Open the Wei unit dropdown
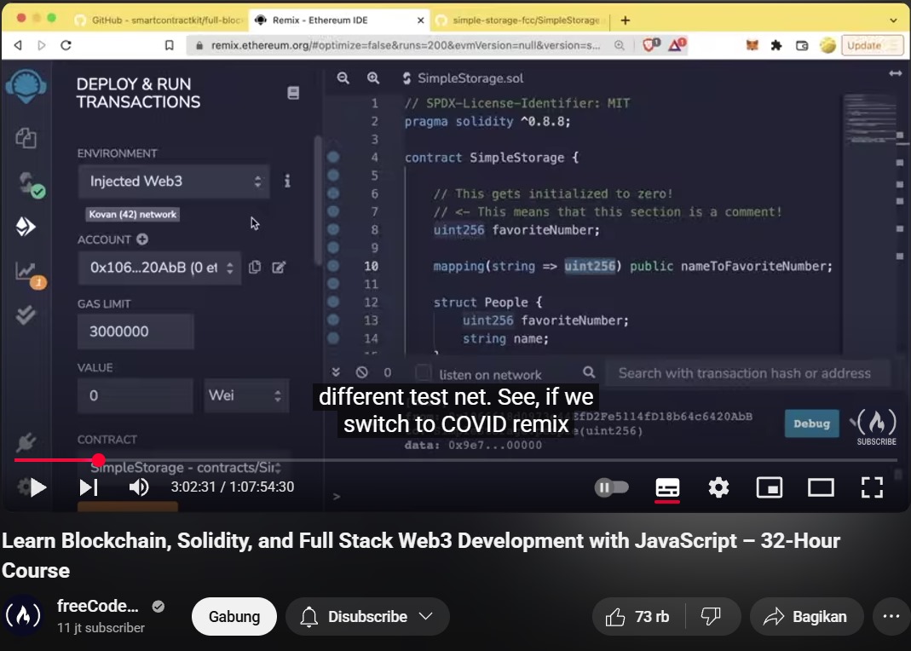The image size is (911, 651). point(245,395)
